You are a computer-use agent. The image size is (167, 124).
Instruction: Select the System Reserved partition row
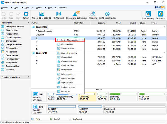click(x=99, y=31)
